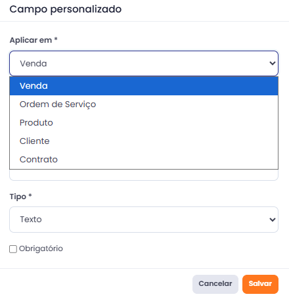
Task: Click the Tipo field chevron arrow
Action: [273, 220]
